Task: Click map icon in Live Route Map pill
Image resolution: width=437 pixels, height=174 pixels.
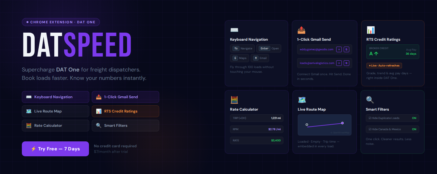Action: (29, 111)
